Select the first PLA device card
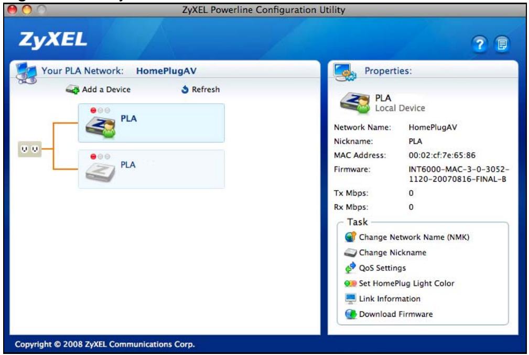Screen dimensions: 529x355 click(x=152, y=123)
